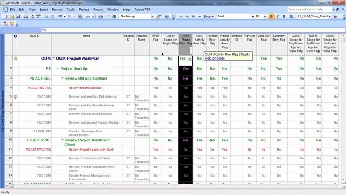Split the selected task

(x=101, y=17)
